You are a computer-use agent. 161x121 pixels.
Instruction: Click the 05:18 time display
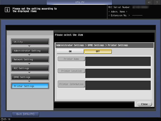pos(7,119)
